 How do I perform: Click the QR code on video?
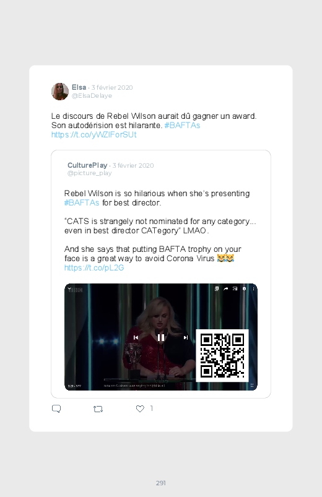coord(222,355)
